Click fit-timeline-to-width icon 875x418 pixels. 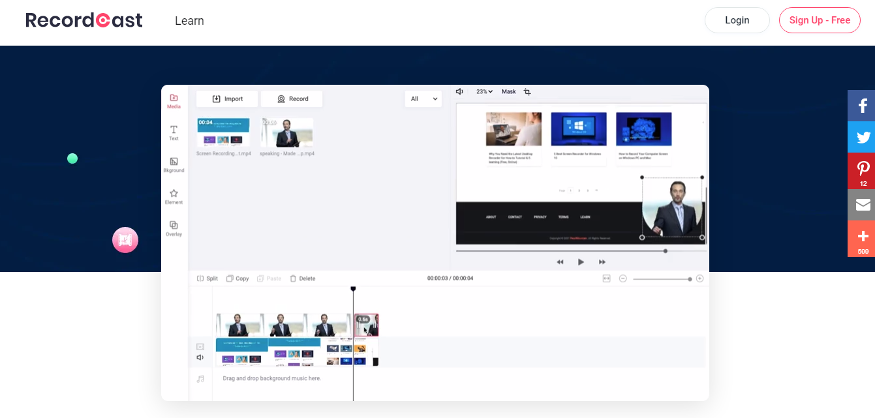point(606,278)
